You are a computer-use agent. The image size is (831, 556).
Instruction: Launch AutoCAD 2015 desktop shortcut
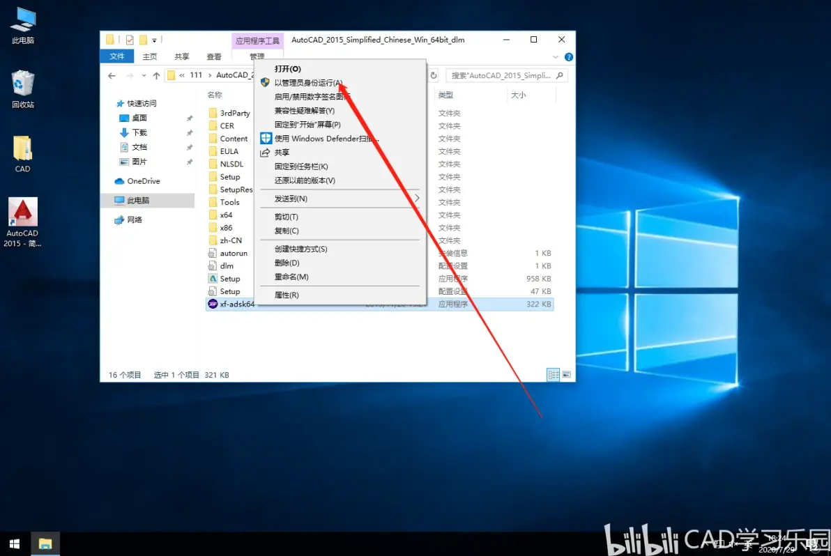coord(22,222)
